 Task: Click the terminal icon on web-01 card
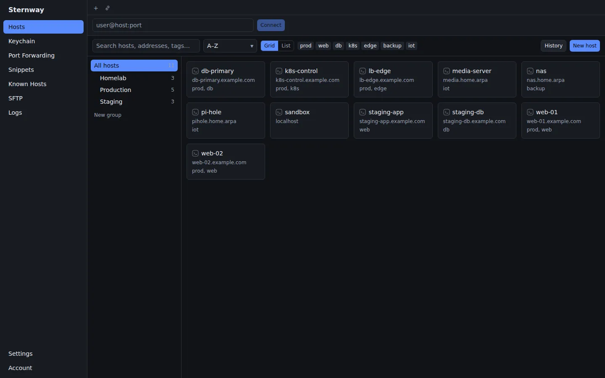point(530,112)
